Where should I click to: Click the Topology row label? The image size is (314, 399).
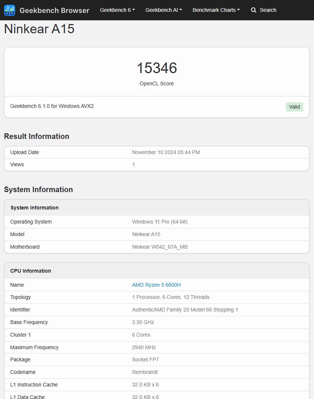coord(20,297)
